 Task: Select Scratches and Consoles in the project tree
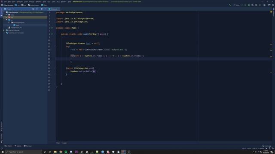pos(15,33)
